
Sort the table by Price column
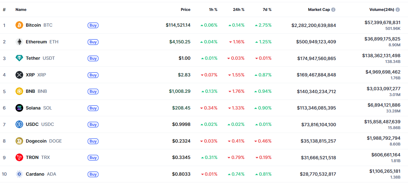pos(185,10)
